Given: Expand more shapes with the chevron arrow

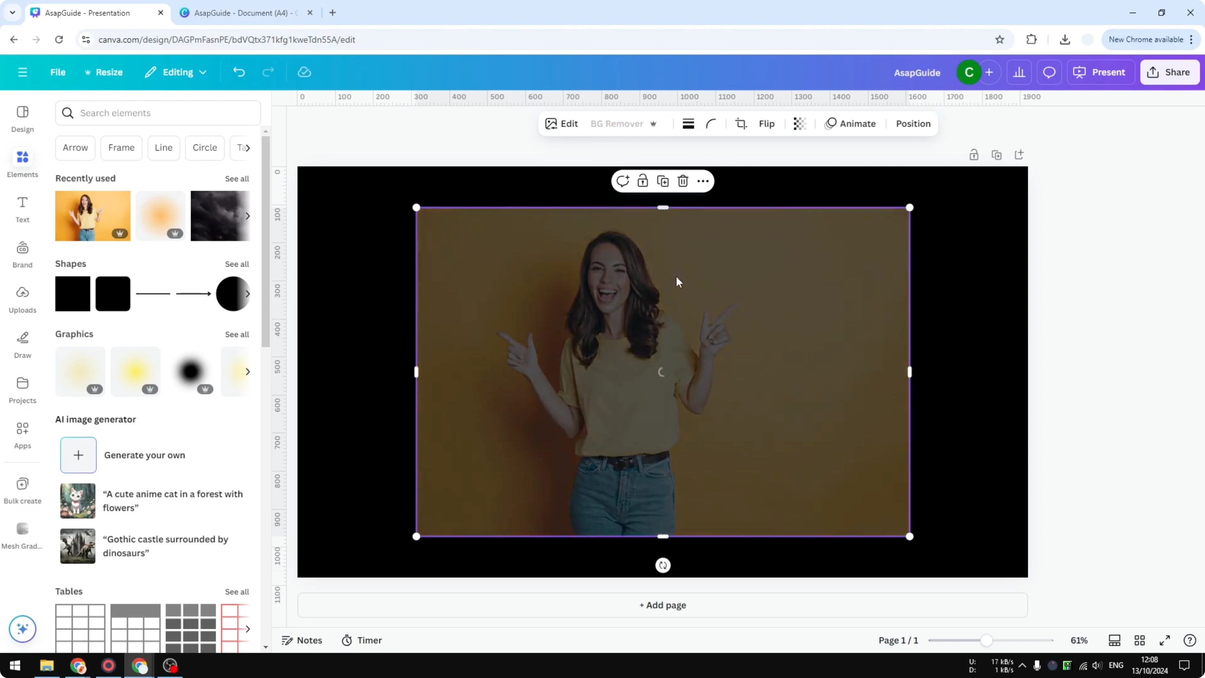Looking at the screenshot, I should coord(248,294).
